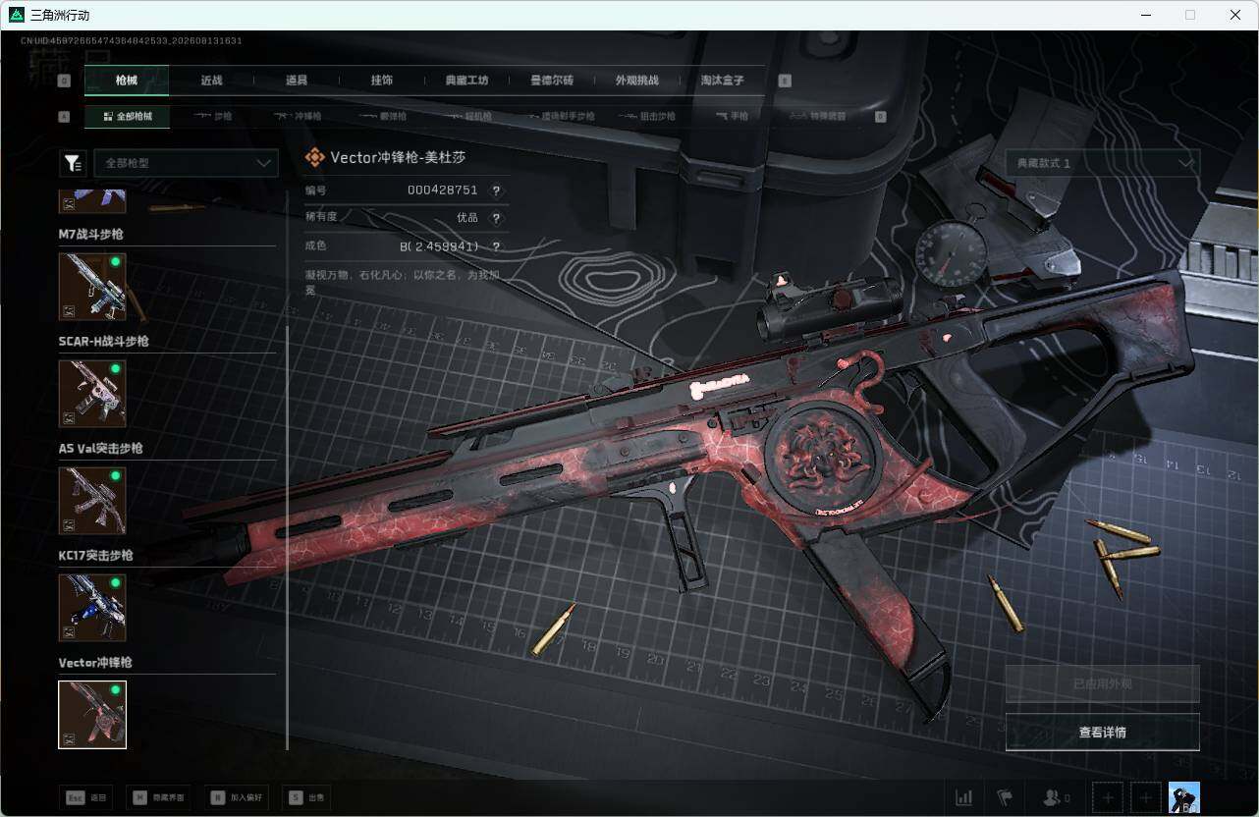Click the D key next-category hint
This screenshot has height=817, width=1259.
point(880,116)
